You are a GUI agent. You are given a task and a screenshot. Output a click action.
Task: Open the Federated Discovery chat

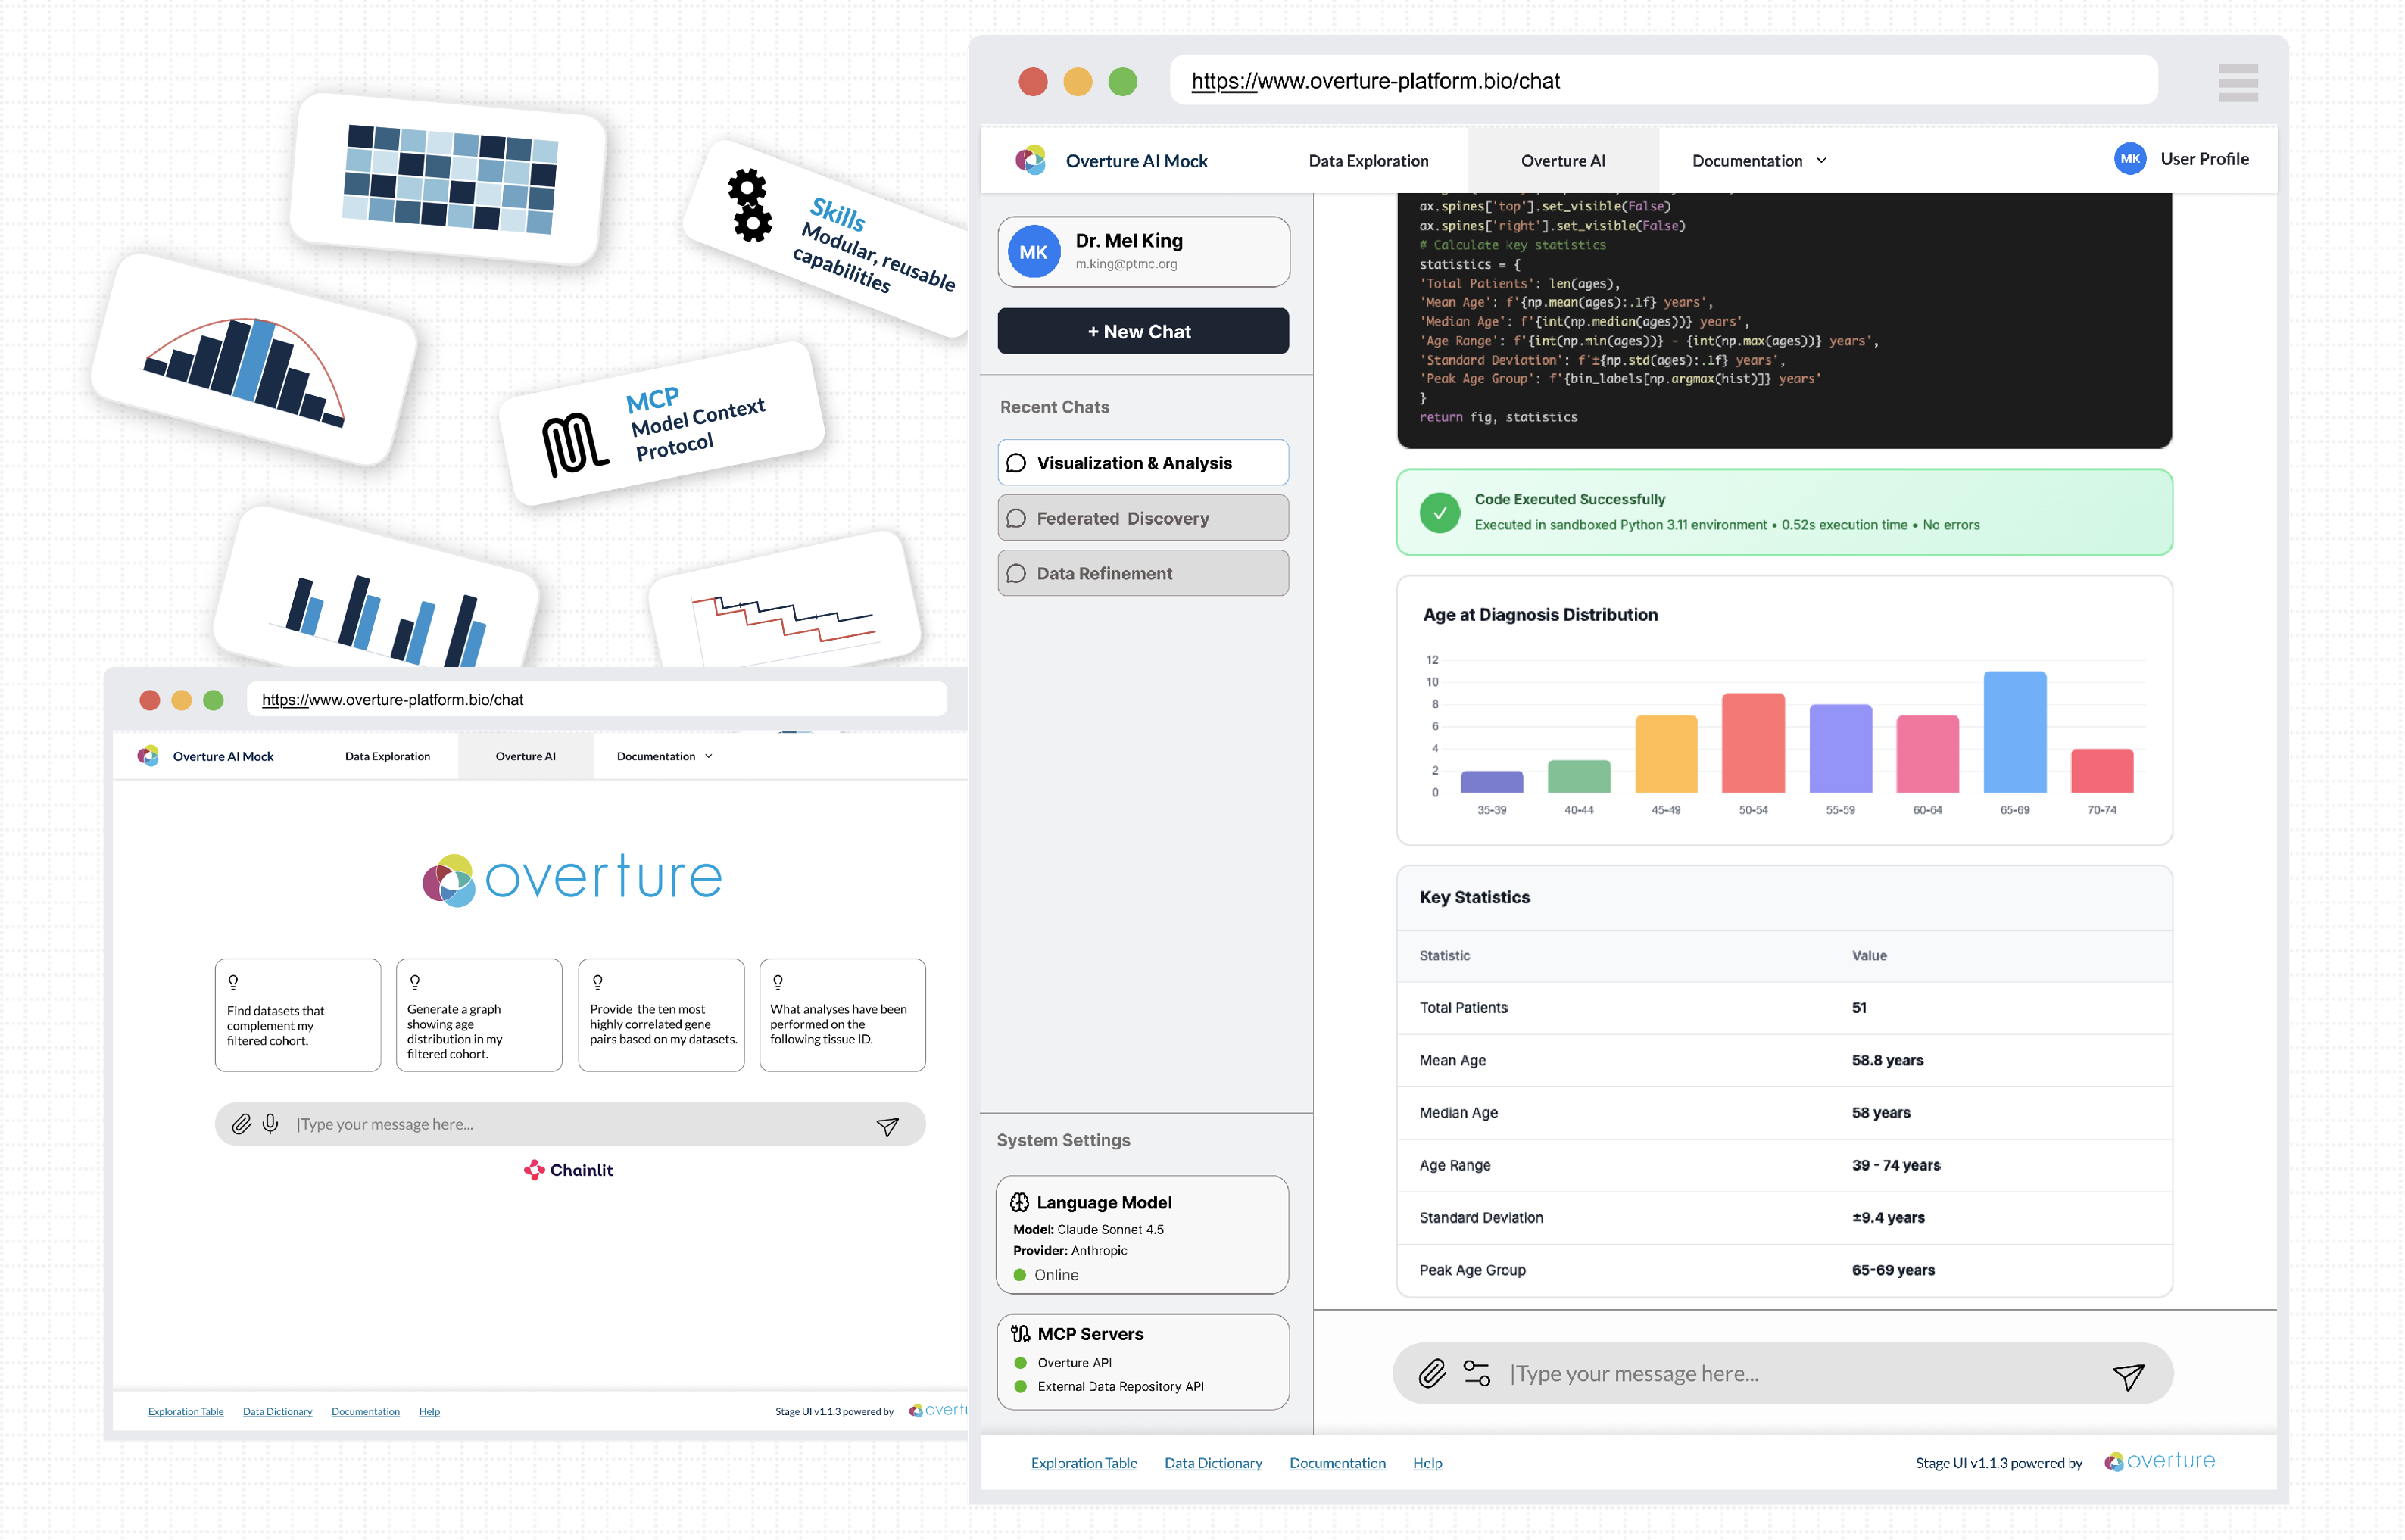pos(1143,518)
